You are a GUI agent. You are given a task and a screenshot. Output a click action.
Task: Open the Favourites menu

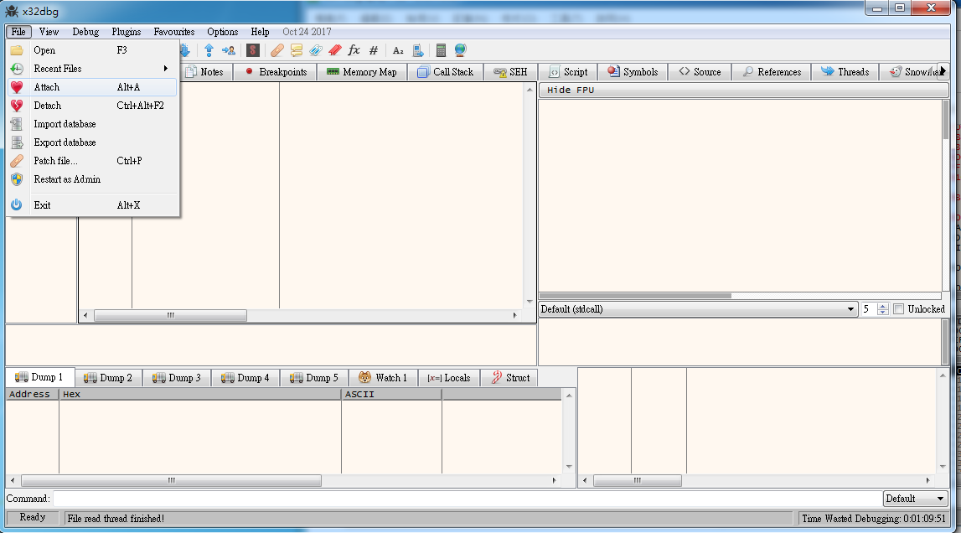pyautogui.click(x=174, y=32)
